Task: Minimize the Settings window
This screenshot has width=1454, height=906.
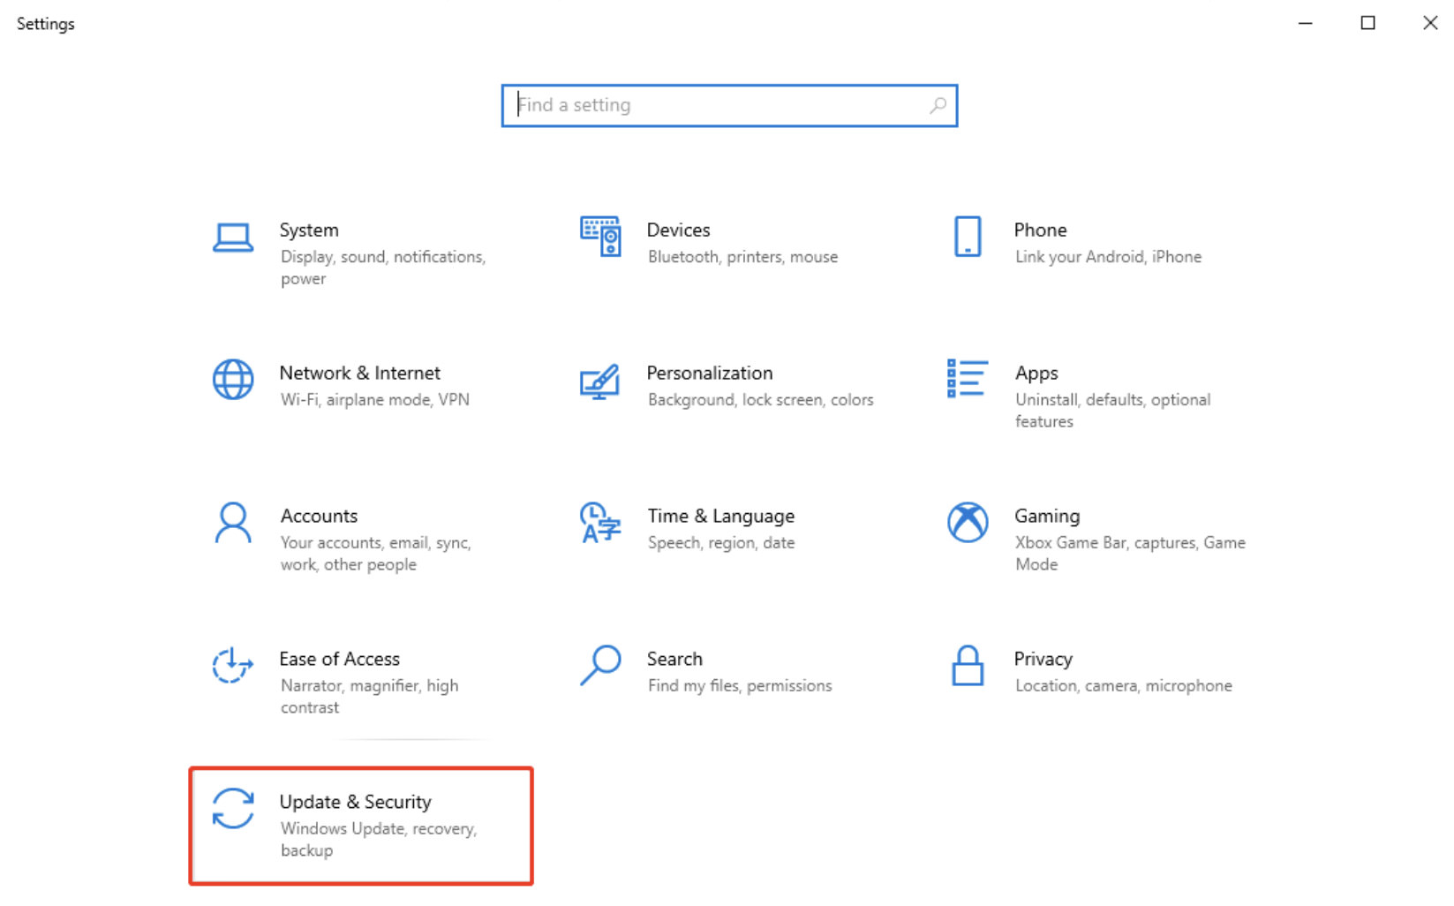Action: (x=1305, y=23)
